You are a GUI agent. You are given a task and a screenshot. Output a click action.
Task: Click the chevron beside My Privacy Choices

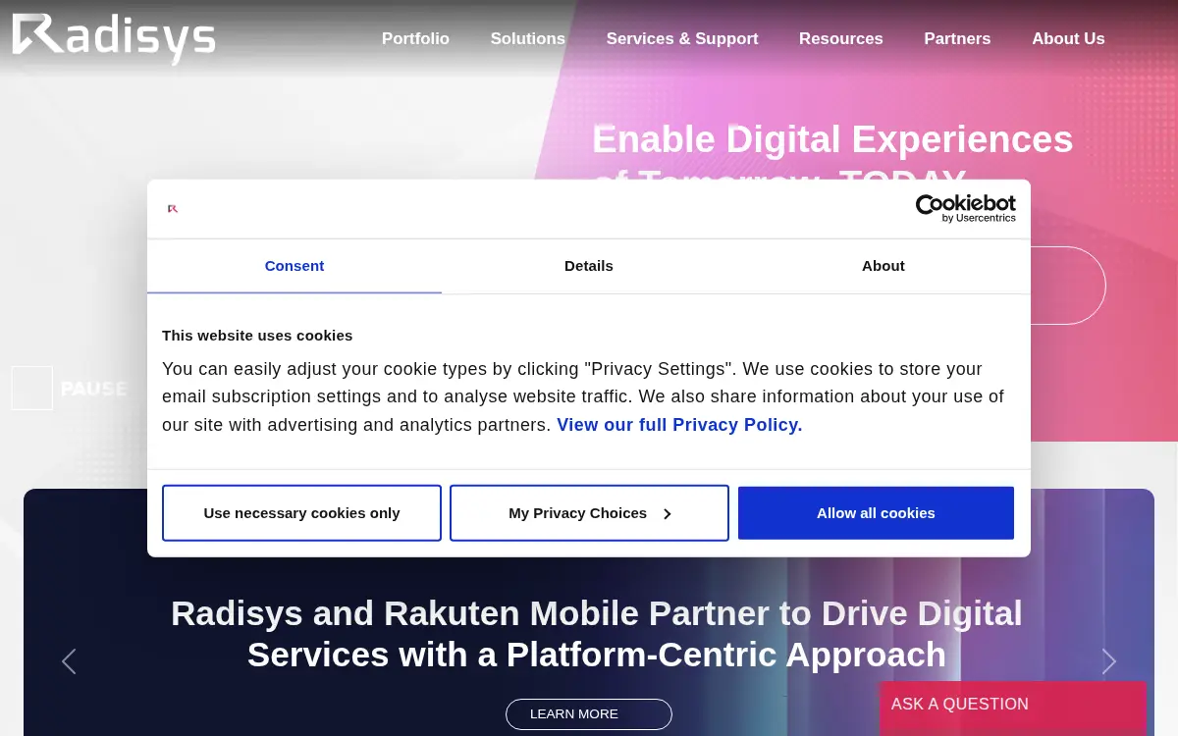click(668, 513)
